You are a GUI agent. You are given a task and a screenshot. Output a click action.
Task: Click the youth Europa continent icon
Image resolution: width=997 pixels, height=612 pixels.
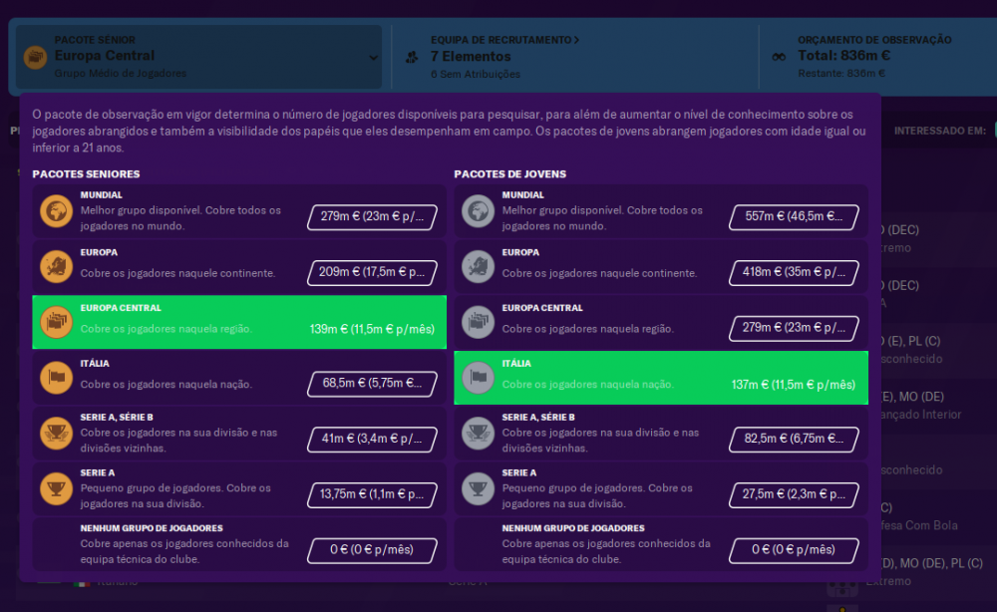click(478, 266)
